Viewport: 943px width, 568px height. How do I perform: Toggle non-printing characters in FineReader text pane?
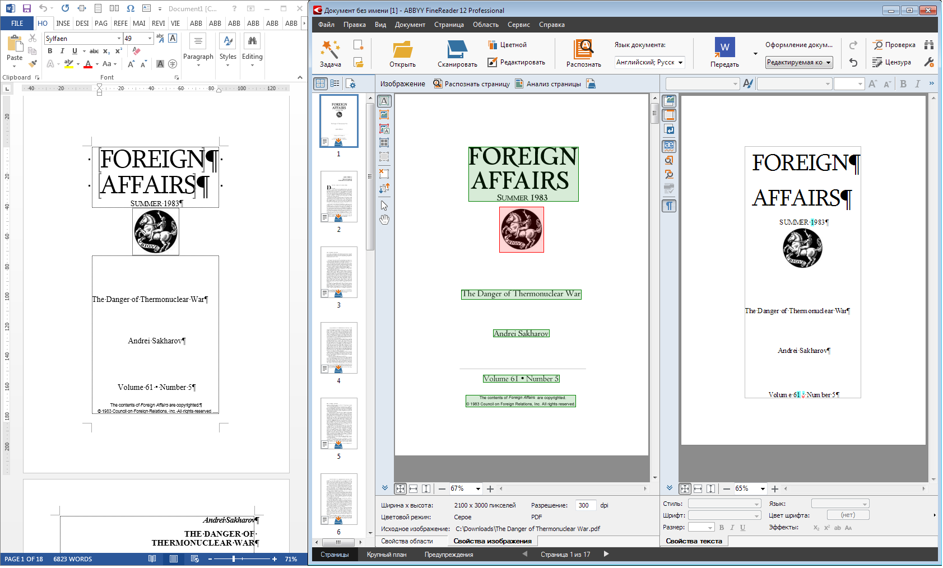[x=669, y=206]
